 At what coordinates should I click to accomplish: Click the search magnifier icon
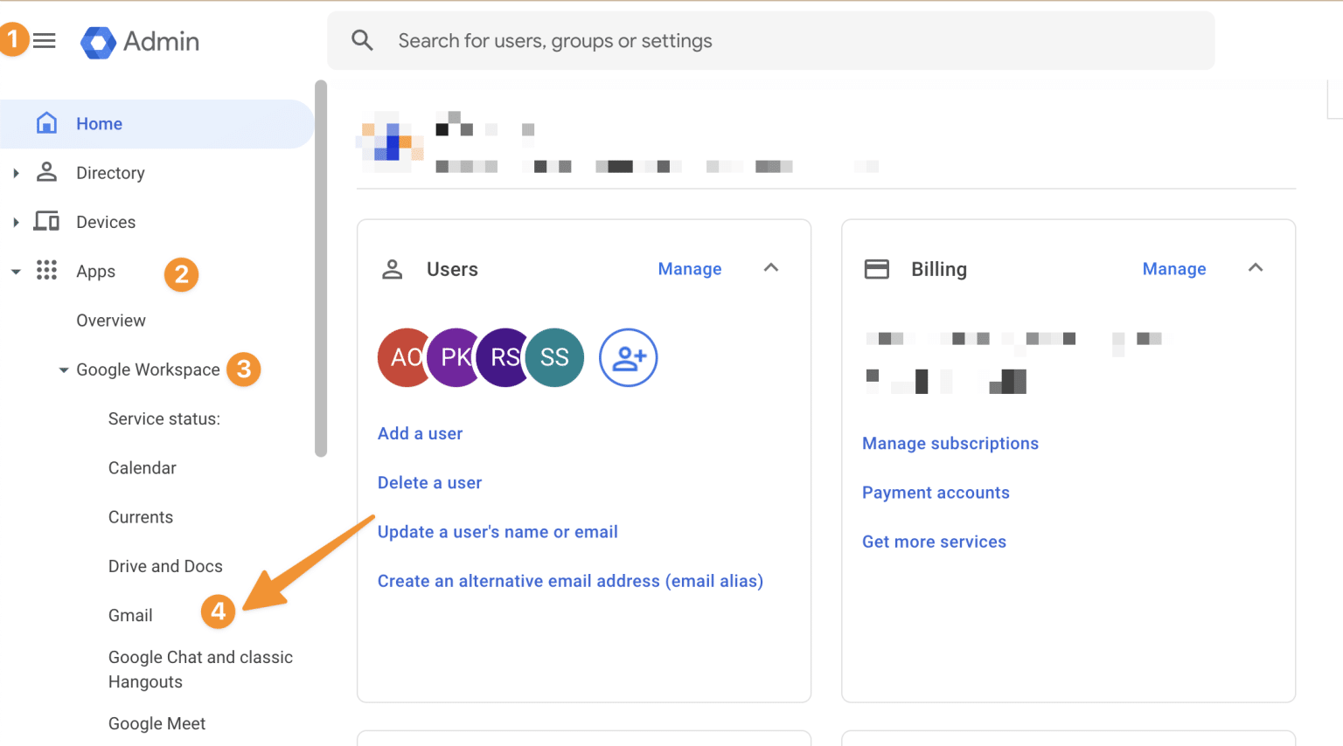(362, 40)
